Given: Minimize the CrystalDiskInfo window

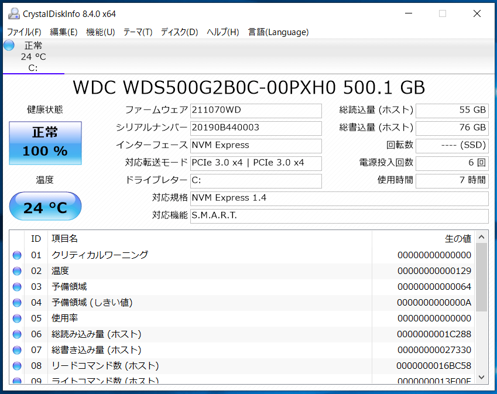Looking at the screenshot, I should click(409, 13).
